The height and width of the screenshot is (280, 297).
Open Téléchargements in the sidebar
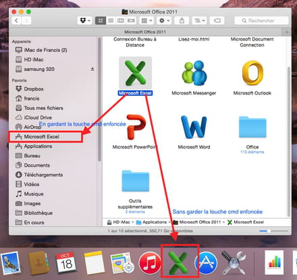[x=39, y=175]
